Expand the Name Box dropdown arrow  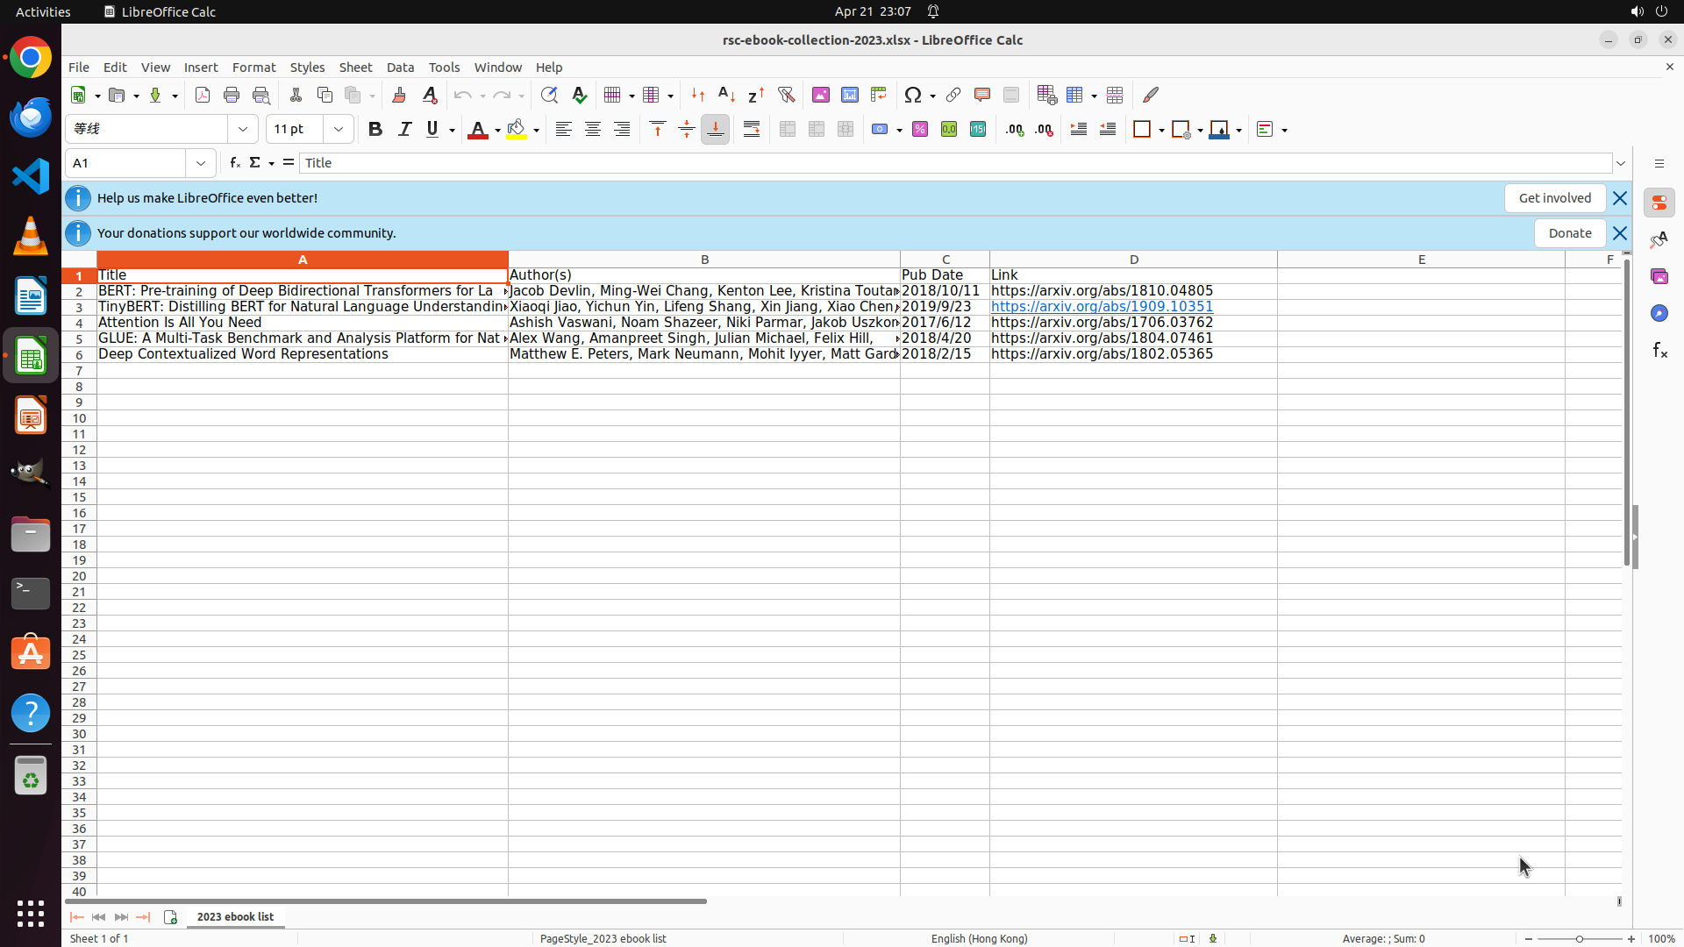(x=201, y=163)
